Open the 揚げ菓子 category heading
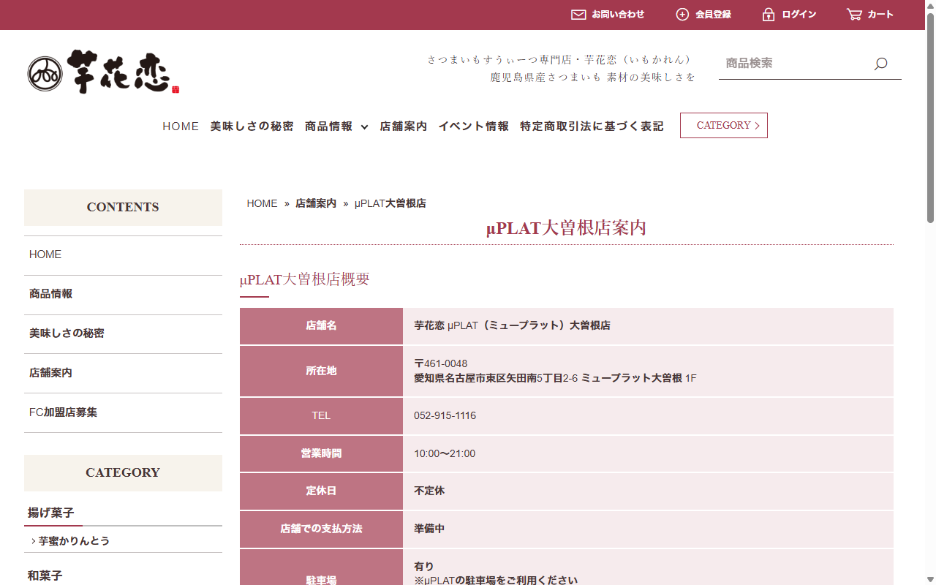Viewport: 936px width, 585px height. pos(51,513)
